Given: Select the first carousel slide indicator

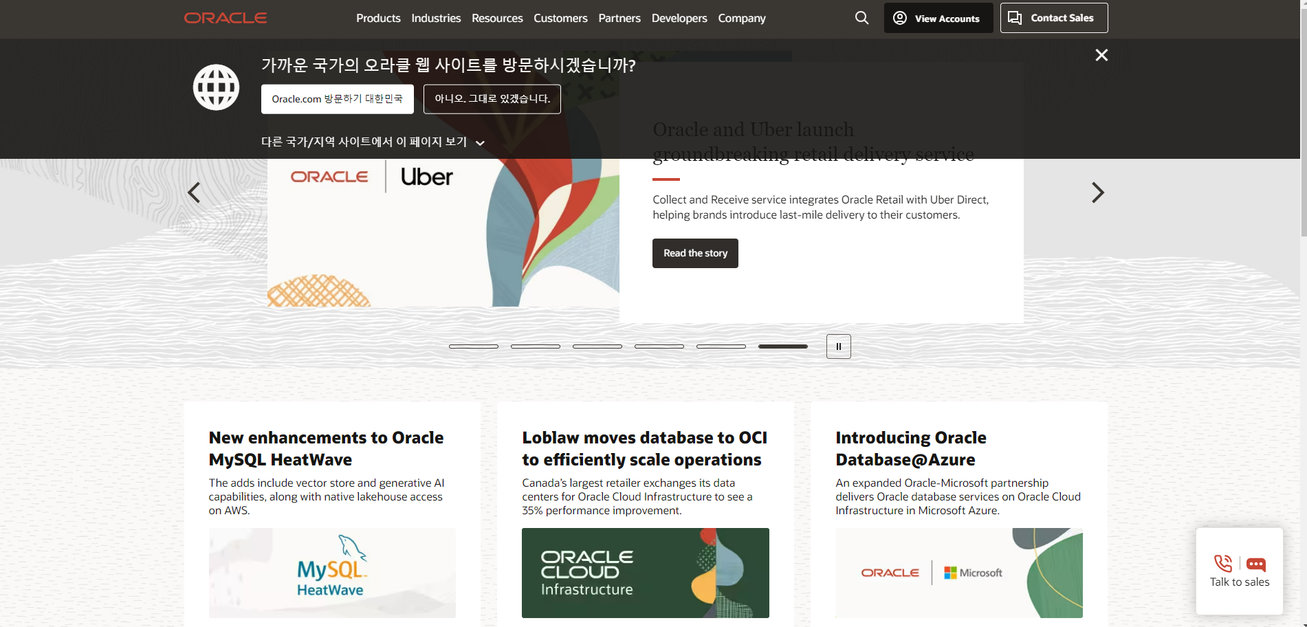Looking at the screenshot, I should pos(474,346).
